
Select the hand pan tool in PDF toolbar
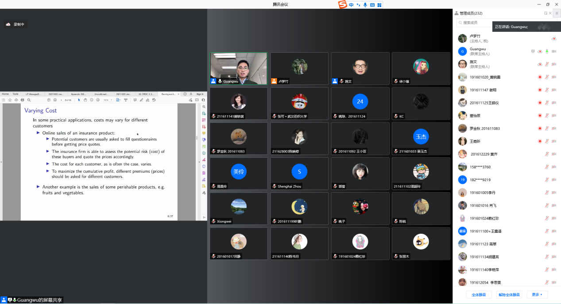[x=85, y=100]
